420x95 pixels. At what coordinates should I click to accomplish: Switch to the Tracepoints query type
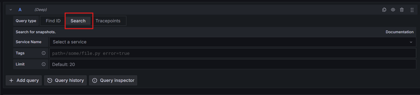pyautogui.click(x=108, y=21)
